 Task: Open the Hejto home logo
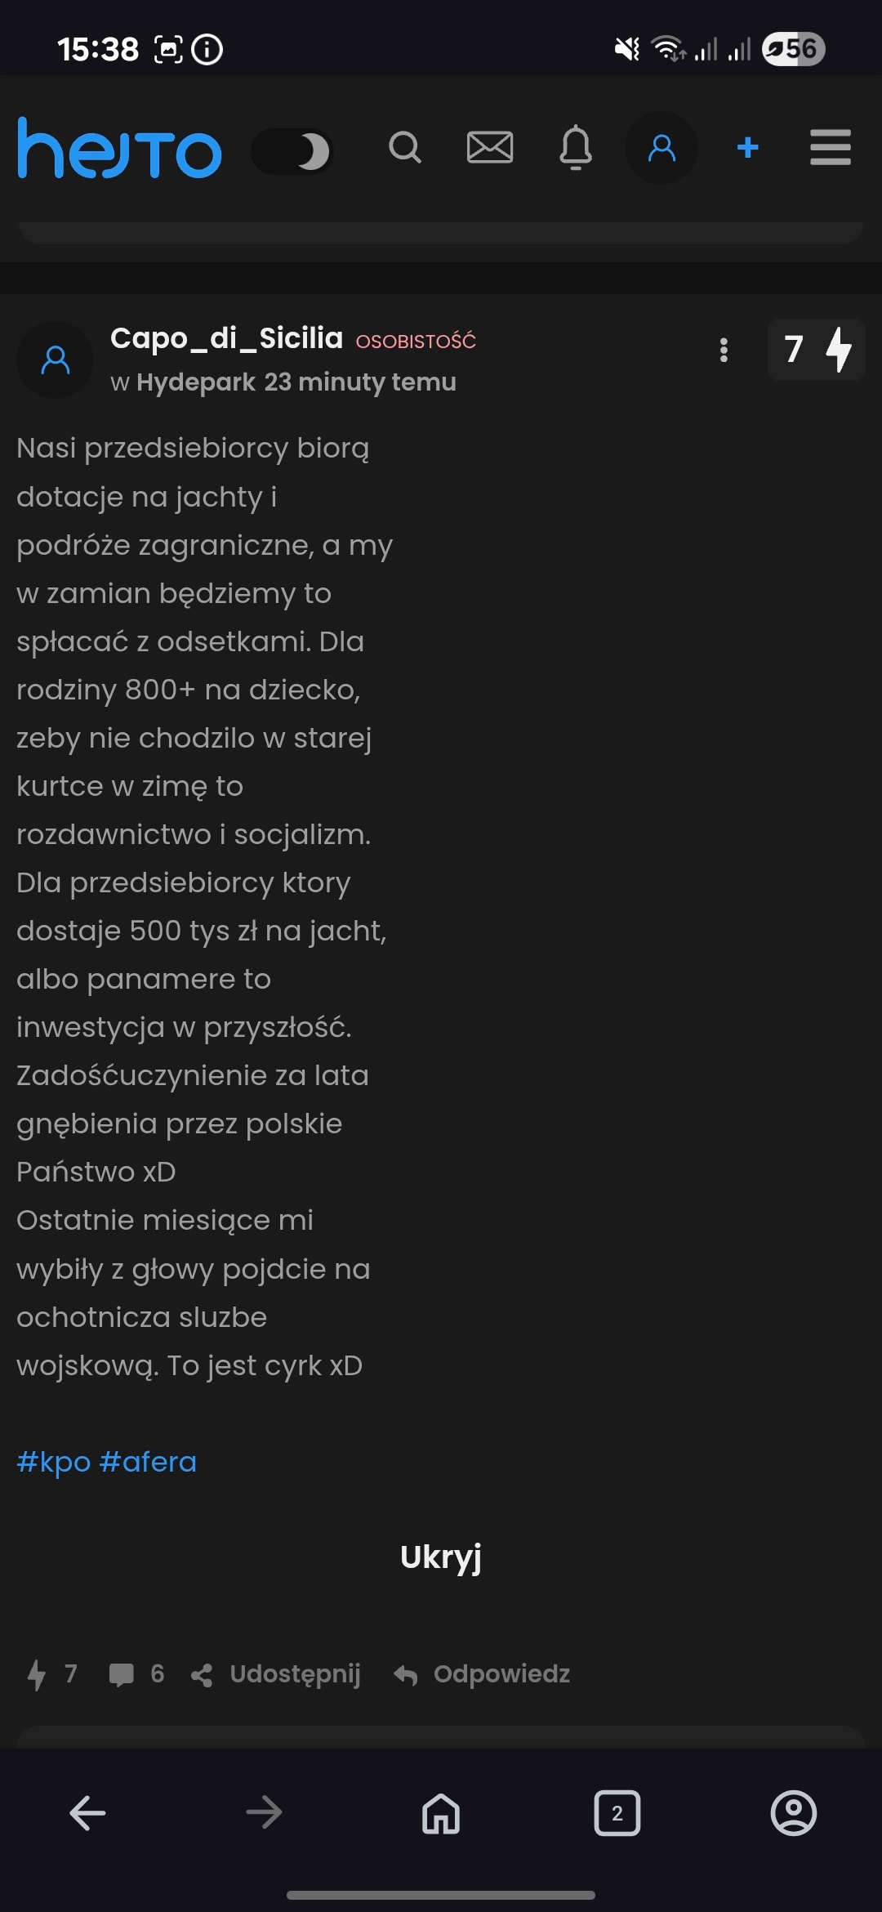(119, 148)
